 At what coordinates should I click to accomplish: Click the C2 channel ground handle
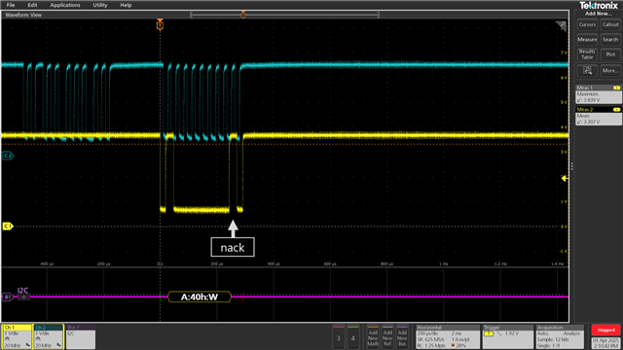tap(8, 156)
